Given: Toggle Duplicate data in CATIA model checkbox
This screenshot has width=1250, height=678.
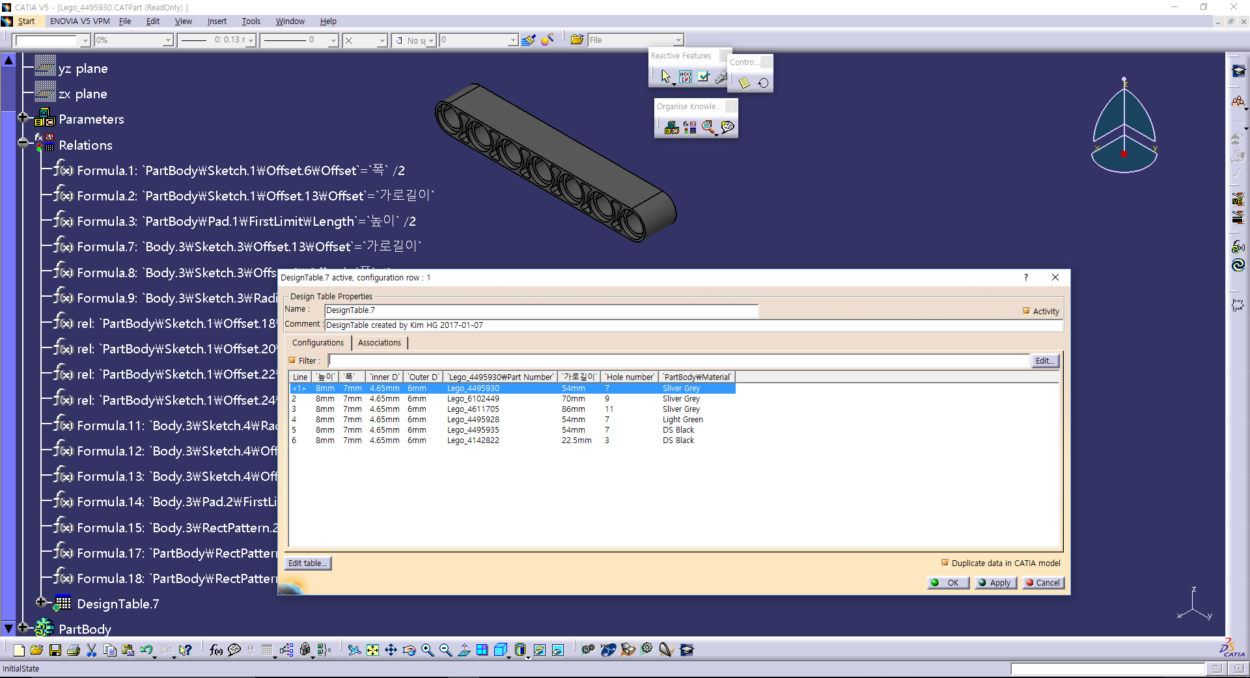Looking at the screenshot, I should coord(945,563).
